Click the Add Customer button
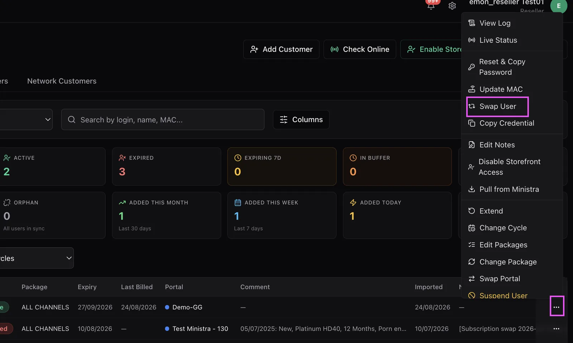 pos(281,49)
